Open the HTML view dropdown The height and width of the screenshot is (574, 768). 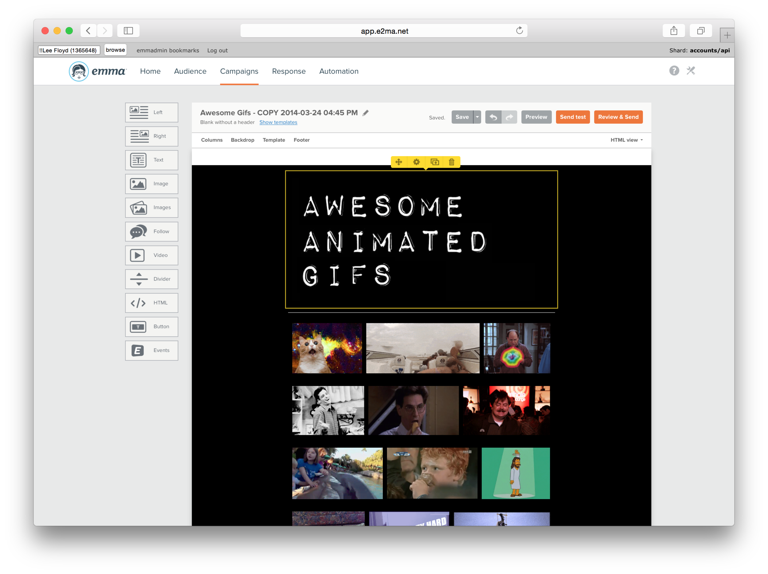(626, 140)
